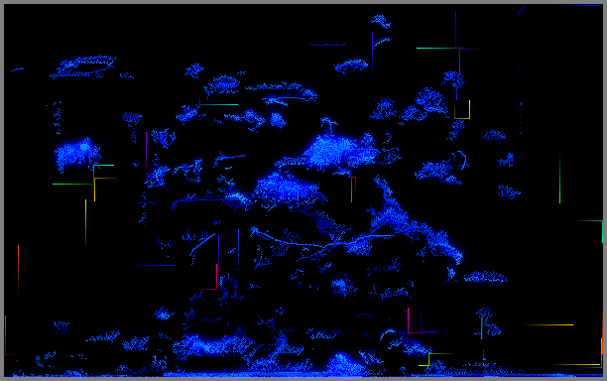This screenshot has height=381, width=607.
Task: Click the lime green L-shaped line near the bottom
Action: tap(435, 359)
